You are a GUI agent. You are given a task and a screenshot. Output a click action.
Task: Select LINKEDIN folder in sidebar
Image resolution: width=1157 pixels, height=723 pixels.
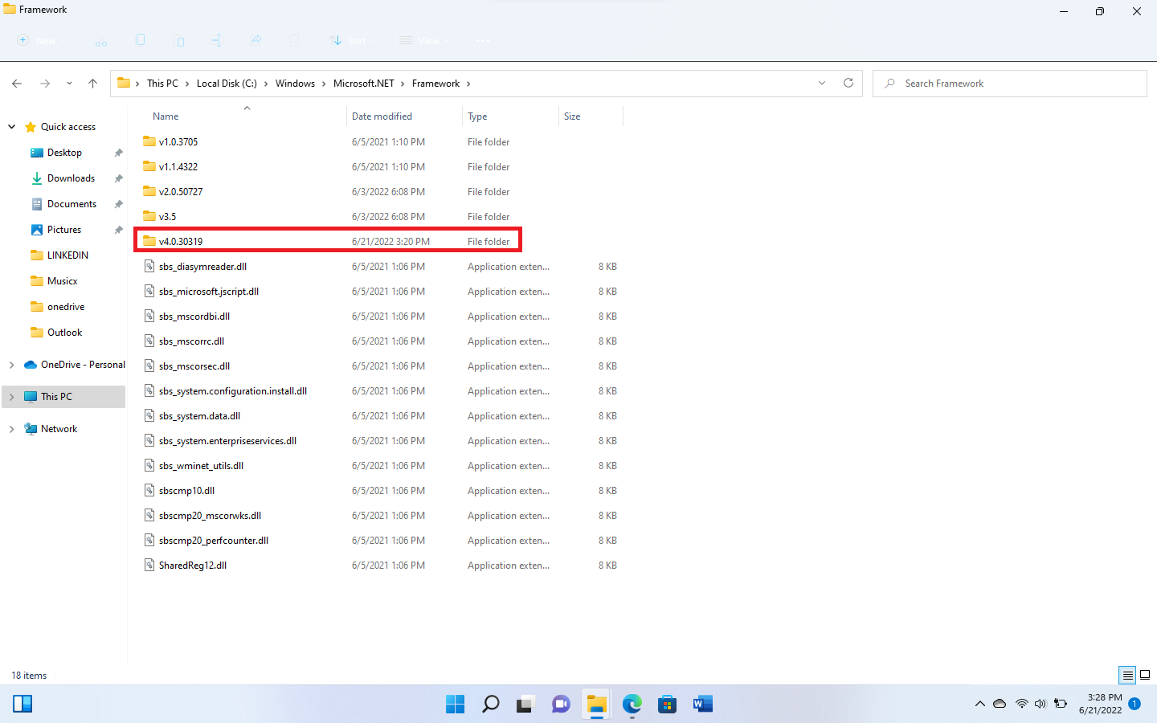[x=67, y=255]
